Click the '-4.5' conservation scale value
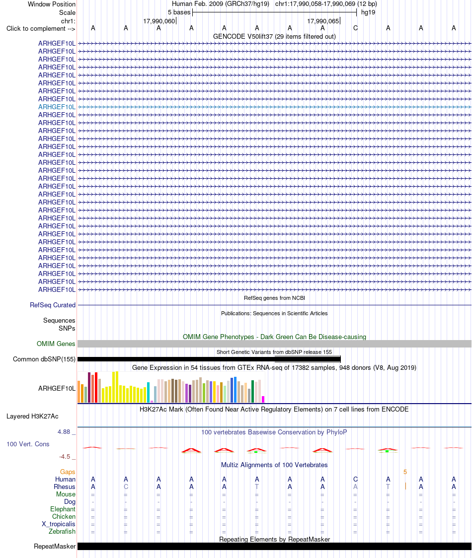 point(65,457)
